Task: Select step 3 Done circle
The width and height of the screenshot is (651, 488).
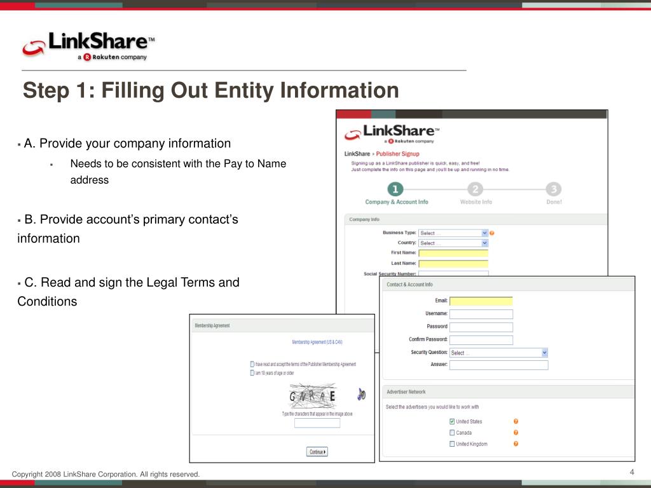Action: pos(554,189)
